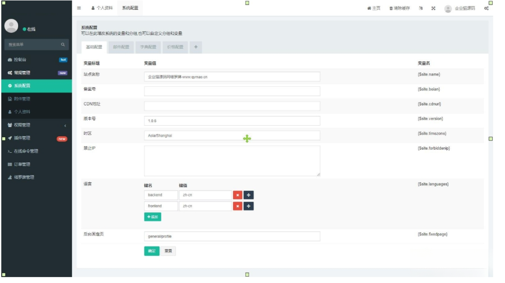Image resolution: width=505 pixels, height=283 pixels.
Task: Click the green 追加 append button
Action: tap(153, 217)
